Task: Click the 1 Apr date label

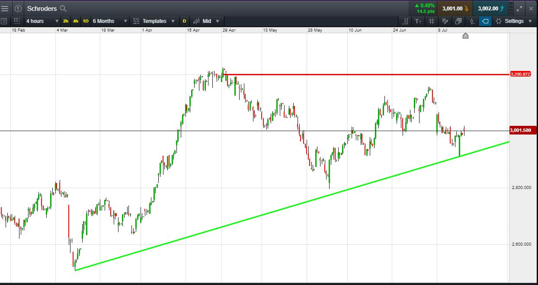Action: tap(147, 30)
